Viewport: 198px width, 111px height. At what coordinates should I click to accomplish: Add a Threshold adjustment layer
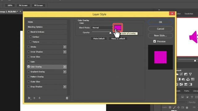[x=181, y=84]
